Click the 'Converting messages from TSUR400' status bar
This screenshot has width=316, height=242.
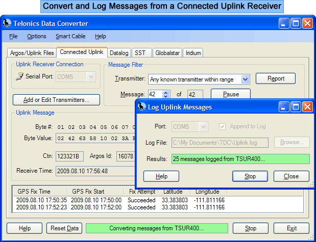click(157, 228)
